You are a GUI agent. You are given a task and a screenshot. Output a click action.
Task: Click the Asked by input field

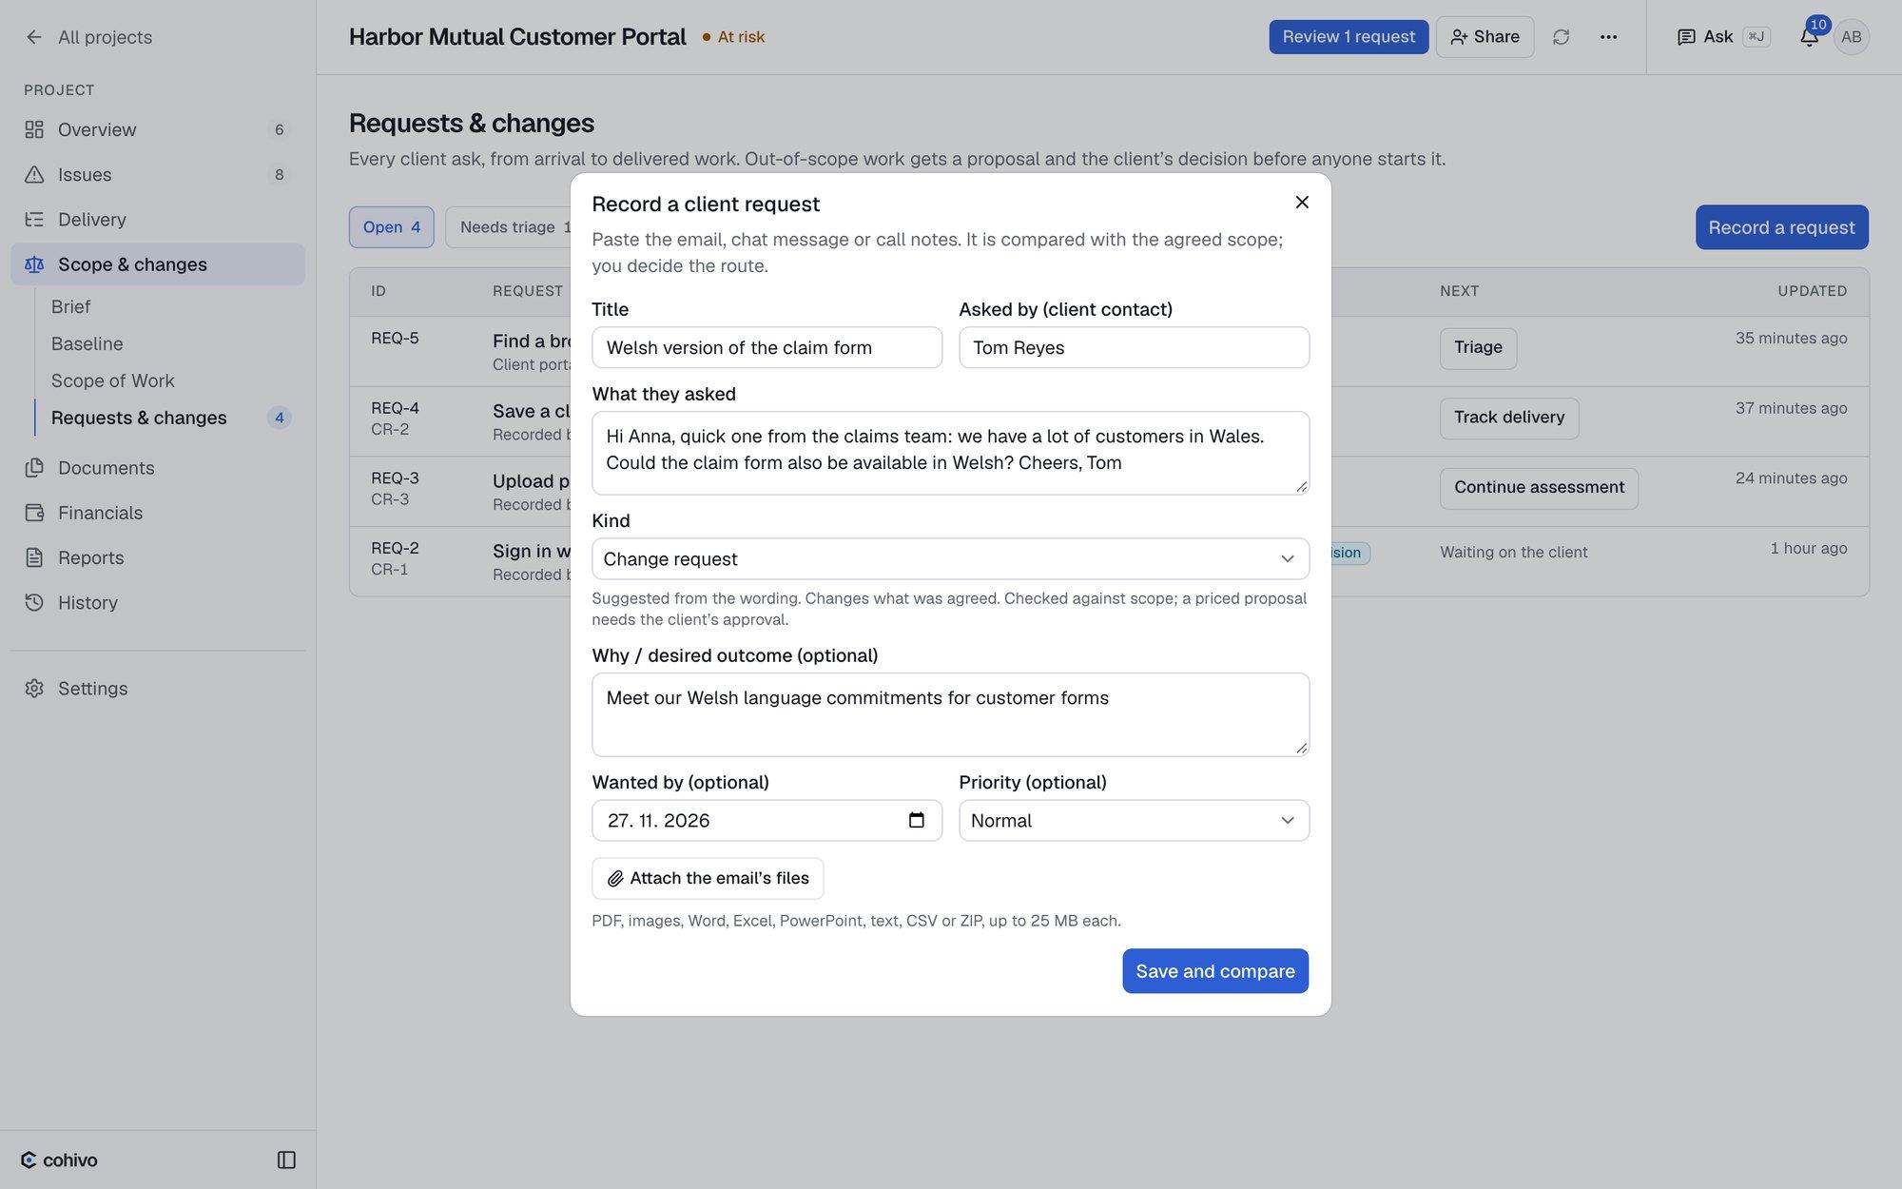point(1134,347)
